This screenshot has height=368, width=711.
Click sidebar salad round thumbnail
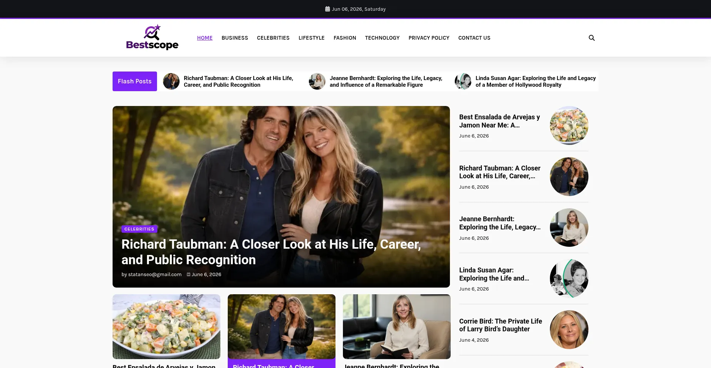[x=569, y=125]
